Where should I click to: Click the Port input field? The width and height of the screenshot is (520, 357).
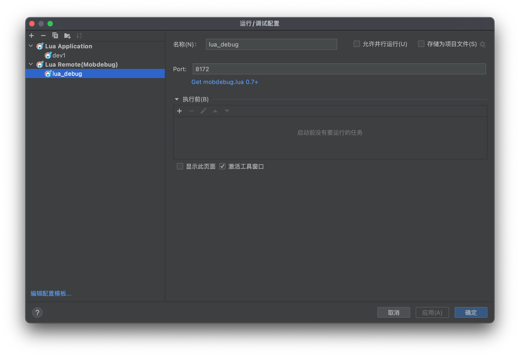click(x=339, y=69)
